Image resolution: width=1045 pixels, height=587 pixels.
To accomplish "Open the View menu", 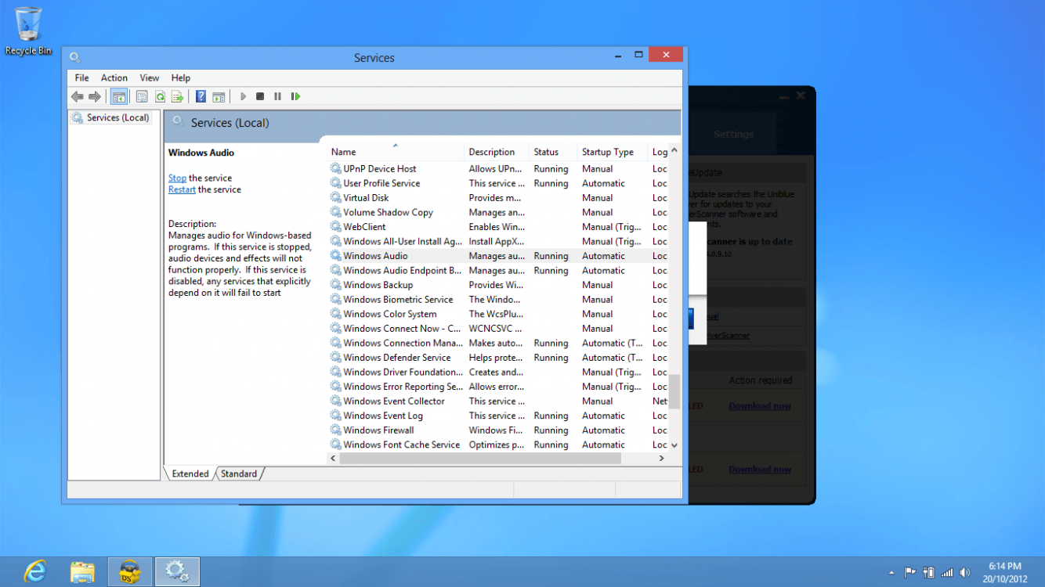I will coord(150,77).
